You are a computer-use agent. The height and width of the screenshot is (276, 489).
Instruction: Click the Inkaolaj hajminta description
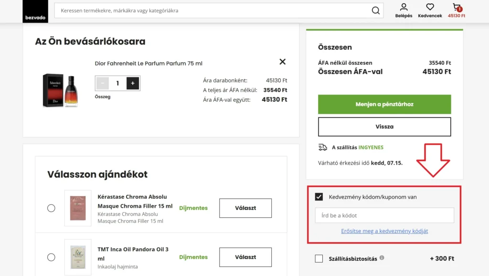pyautogui.click(x=117, y=266)
